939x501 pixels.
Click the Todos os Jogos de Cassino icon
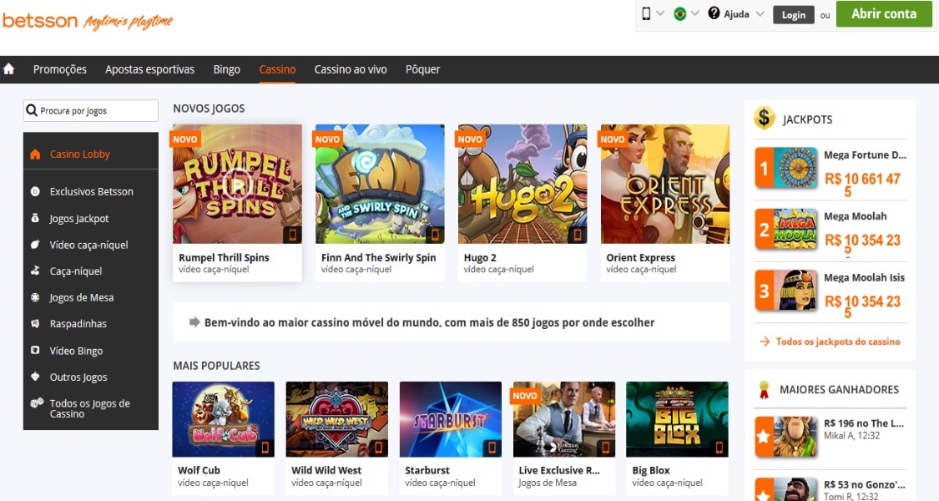point(37,402)
